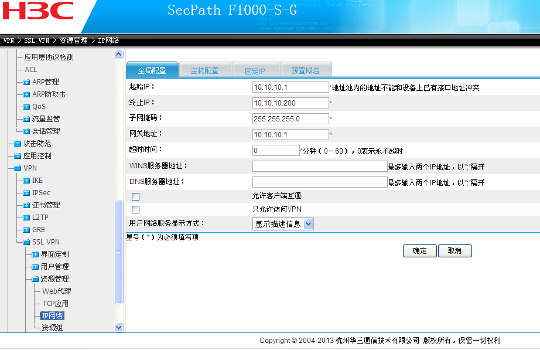Select L2TP tree label
This screenshot has height=350, width=540.
(40, 218)
